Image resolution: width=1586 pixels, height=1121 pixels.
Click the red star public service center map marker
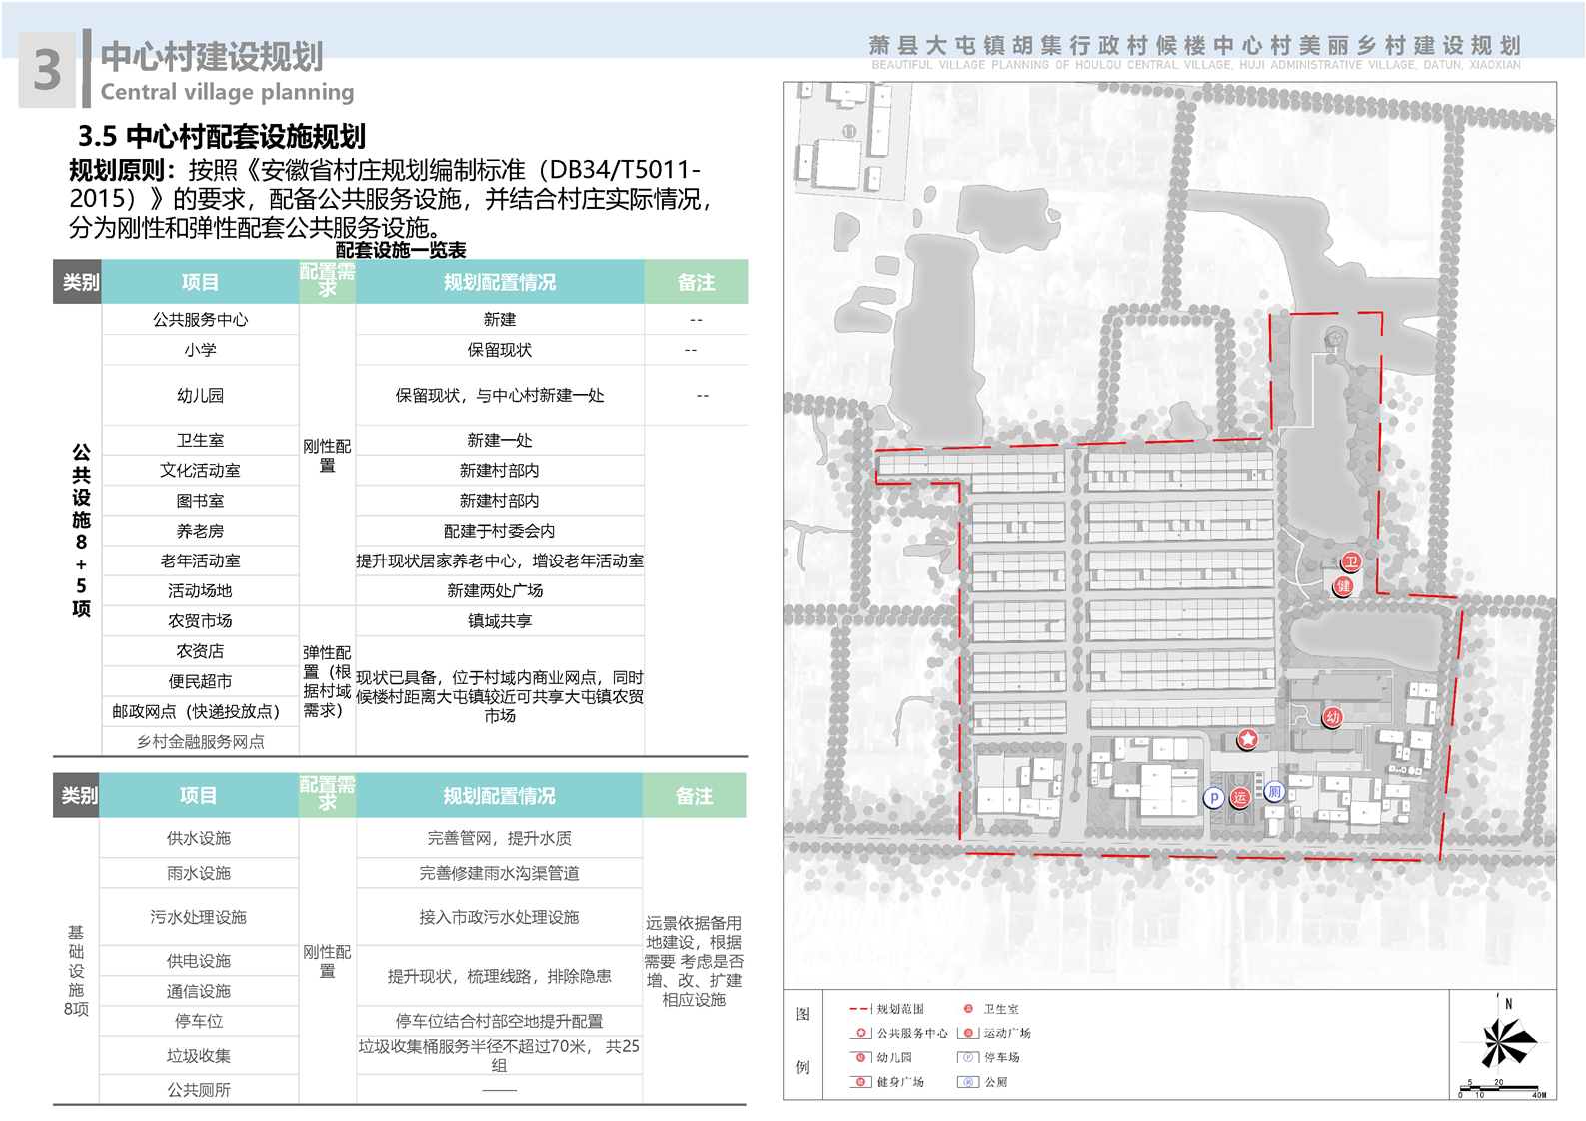1248,739
